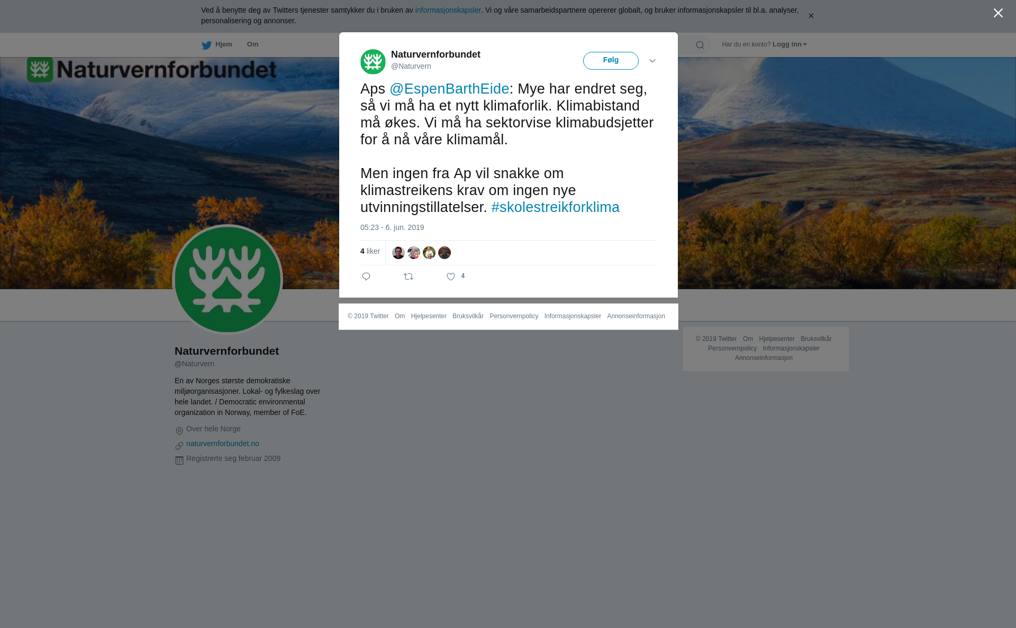Screen dimensions: 1016x628
Task: Click the informasjonskapsler link in the banner
Action: tap(448, 10)
